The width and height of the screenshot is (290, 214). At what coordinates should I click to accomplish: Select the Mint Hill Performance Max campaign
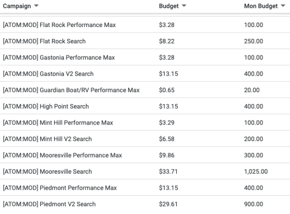click(58, 123)
